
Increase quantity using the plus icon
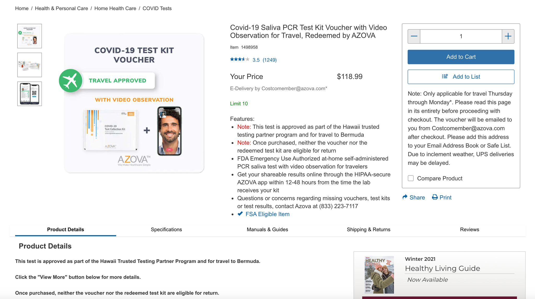tap(508, 36)
